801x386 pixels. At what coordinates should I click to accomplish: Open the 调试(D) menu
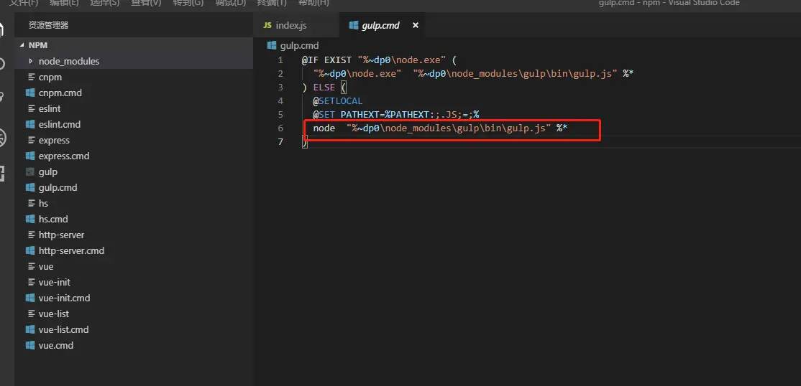click(x=230, y=3)
